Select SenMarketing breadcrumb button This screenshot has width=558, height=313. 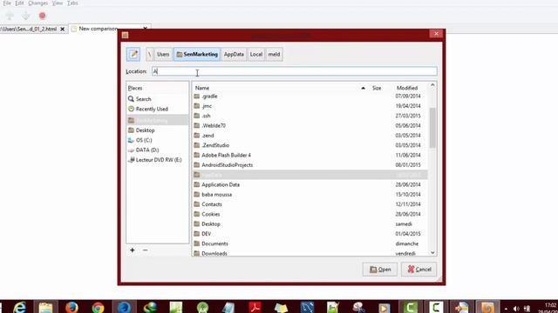[197, 54]
